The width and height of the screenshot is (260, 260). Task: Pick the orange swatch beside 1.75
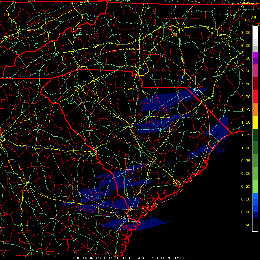(255, 109)
